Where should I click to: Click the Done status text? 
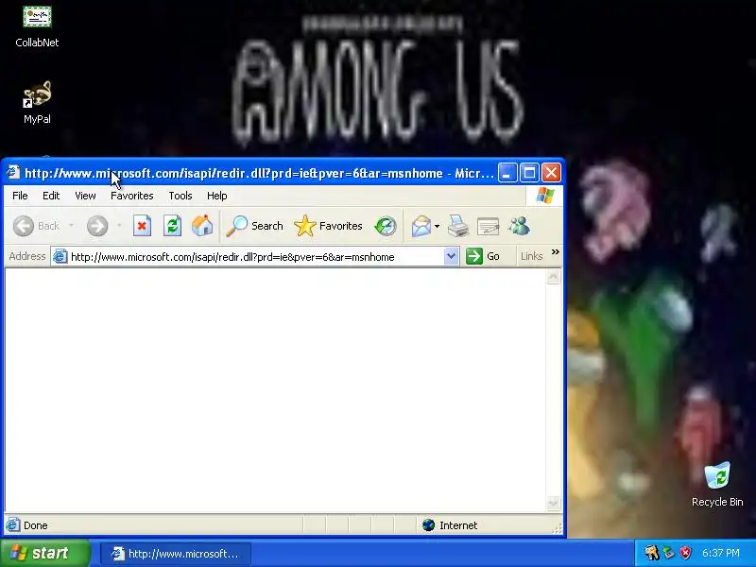[x=36, y=525]
